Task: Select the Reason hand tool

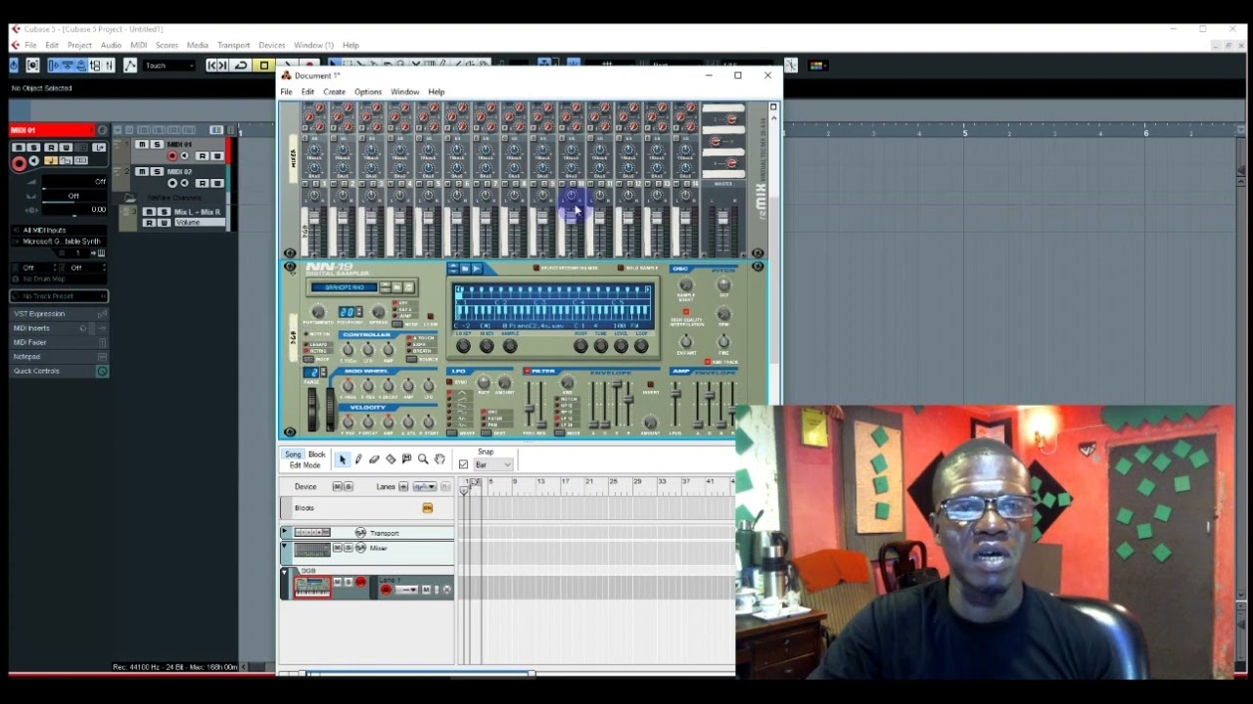Action: [x=440, y=460]
